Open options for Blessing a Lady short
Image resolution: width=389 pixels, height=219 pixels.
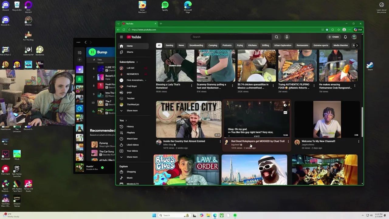pyautogui.click(x=191, y=86)
